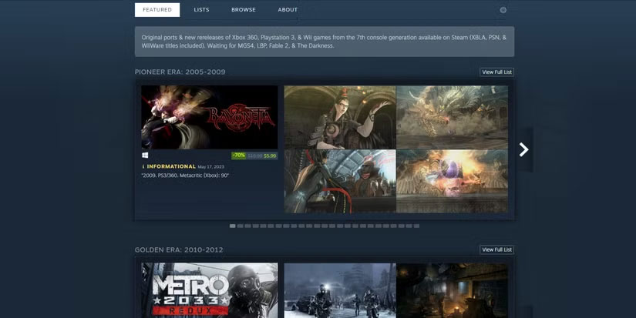Click the informational 'i' icon beside INFORMATIONAL
Viewport: 636px width, 318px height.
click(x=143, y=166)
